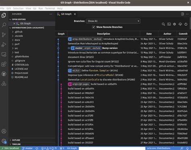
Task: Open .gitattributes file
Action: pyautogui.click(x=32, y=56)
